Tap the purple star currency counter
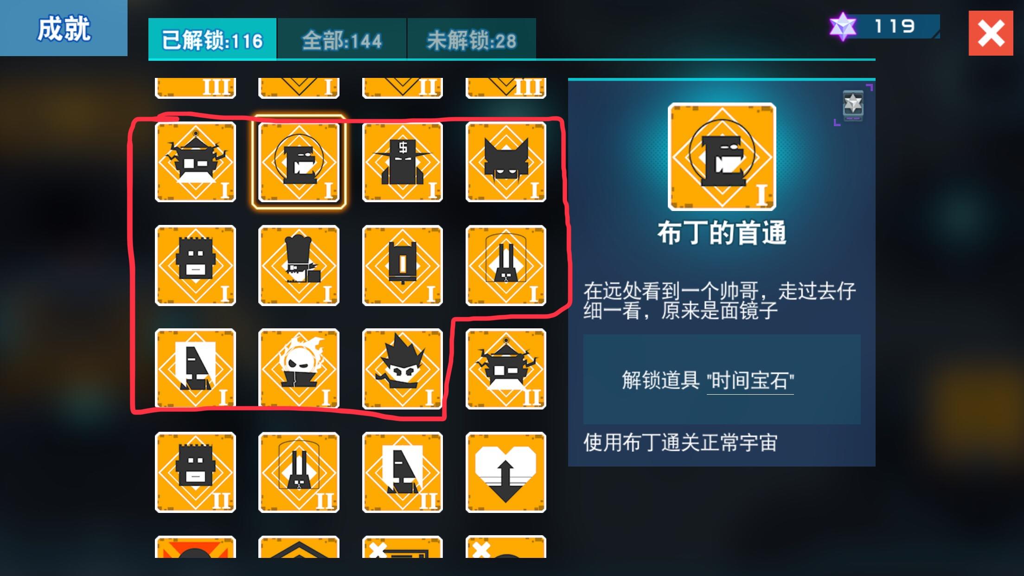Viewport: 1024px width, 576px height. pyautogui.click(x=884, y=26)
